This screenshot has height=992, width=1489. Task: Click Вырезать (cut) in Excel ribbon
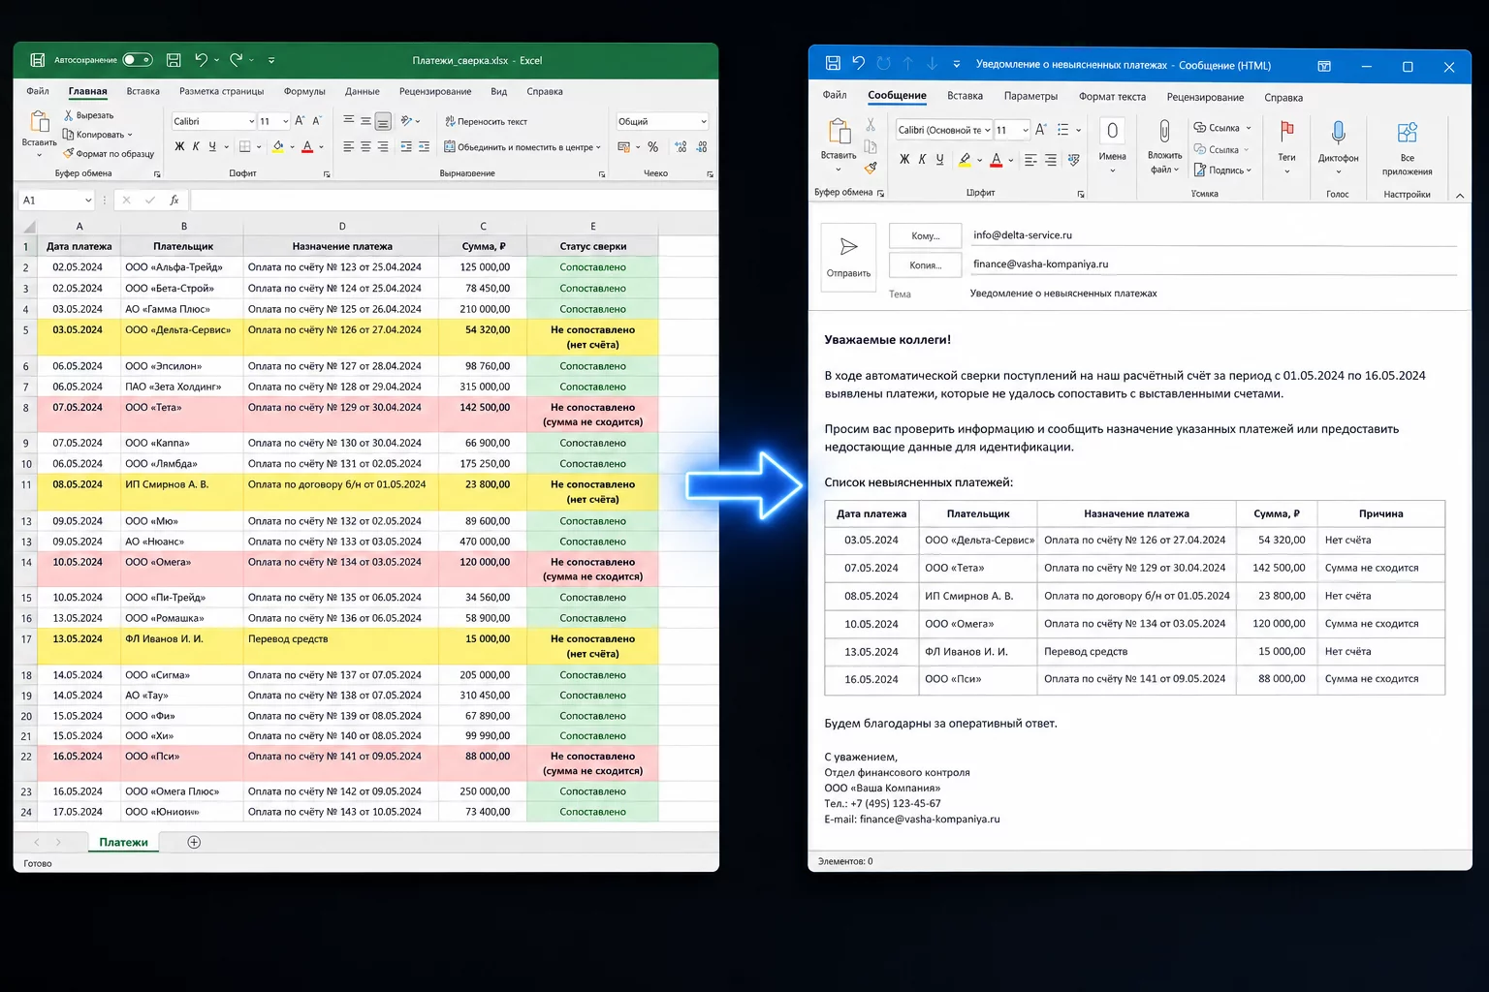pos(89,115)
